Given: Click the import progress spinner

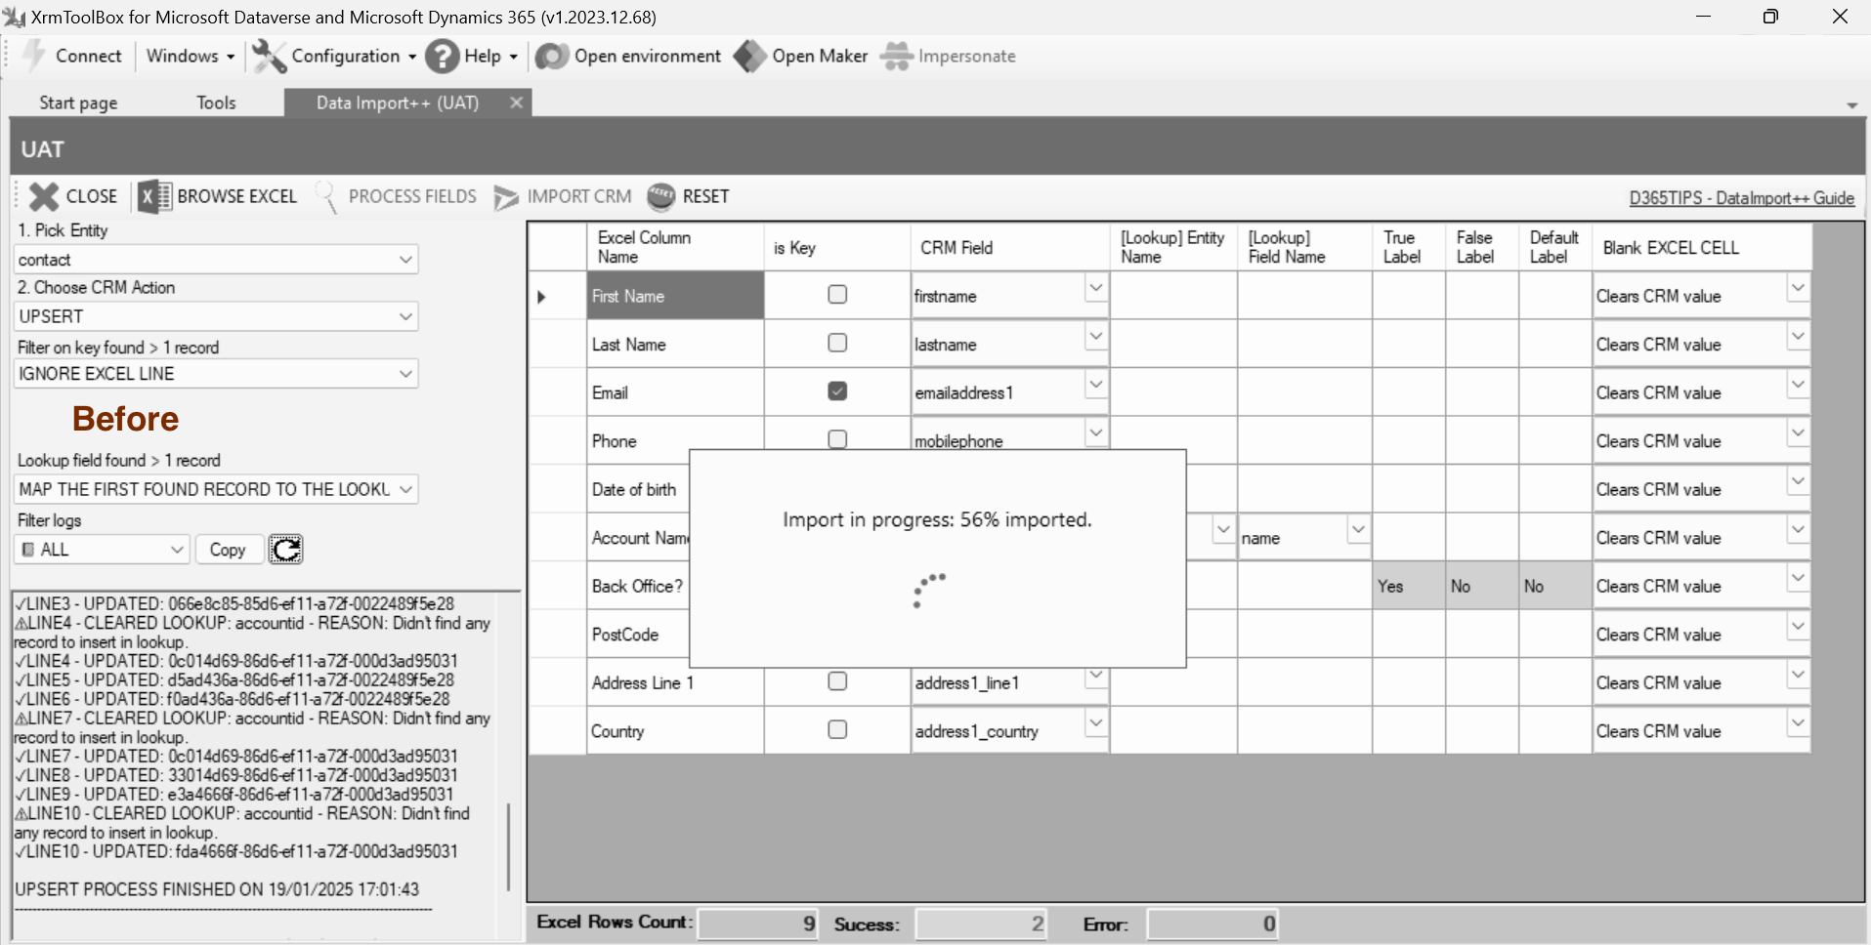Looking at the screenshot, I should pyautogui.click(x=929, y=591).
